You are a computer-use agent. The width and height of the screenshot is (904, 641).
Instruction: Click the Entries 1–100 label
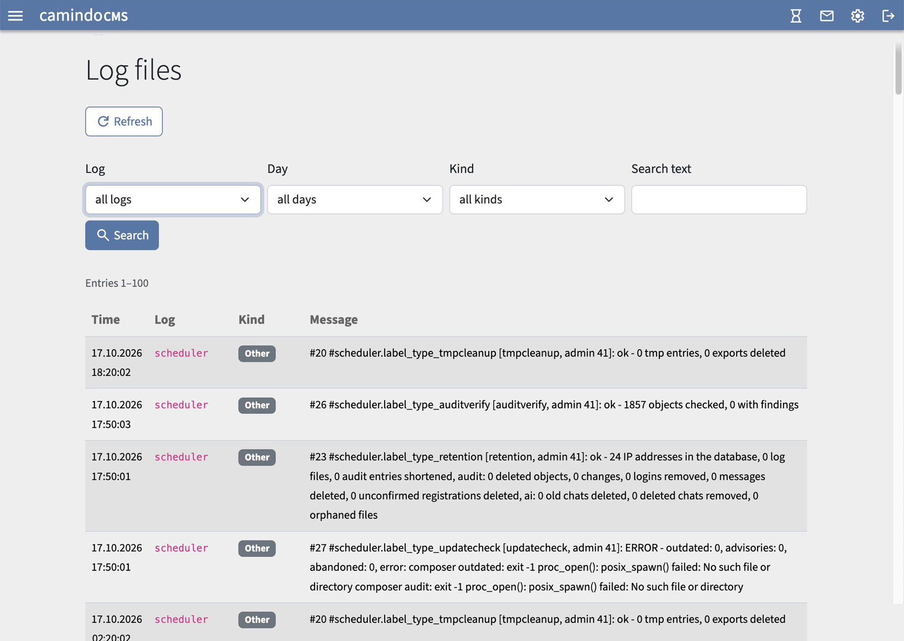coord(117,283)
